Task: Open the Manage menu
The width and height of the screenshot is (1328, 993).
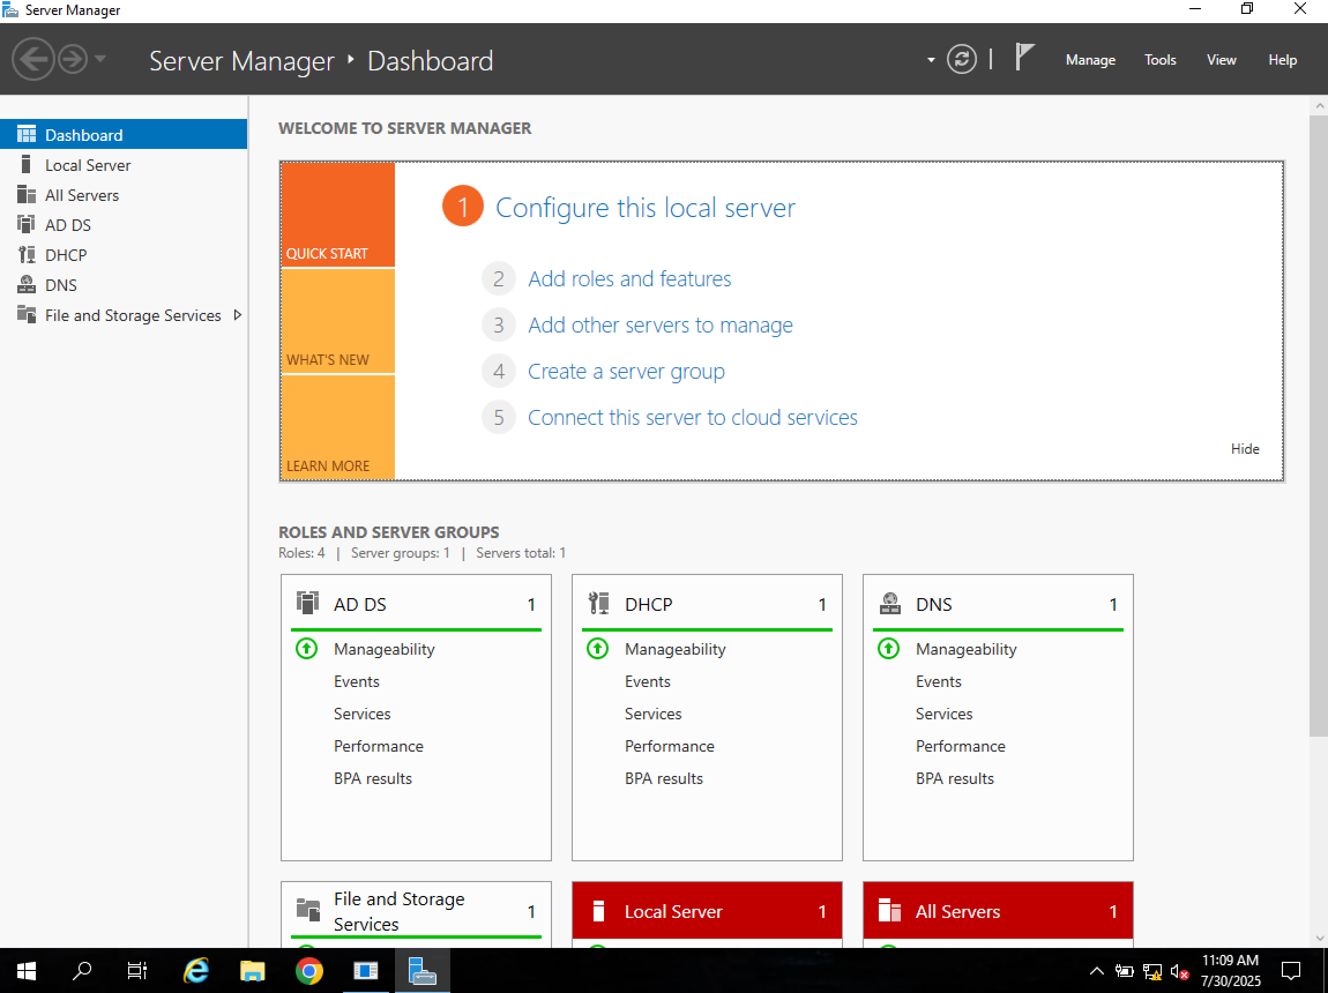Action: coord(1090,60)
